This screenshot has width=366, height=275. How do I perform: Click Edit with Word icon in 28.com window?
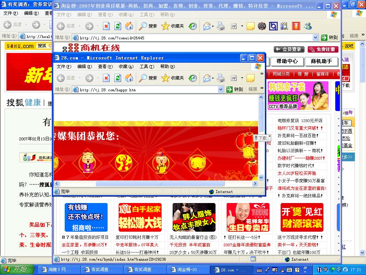click(x=234, y=78)
